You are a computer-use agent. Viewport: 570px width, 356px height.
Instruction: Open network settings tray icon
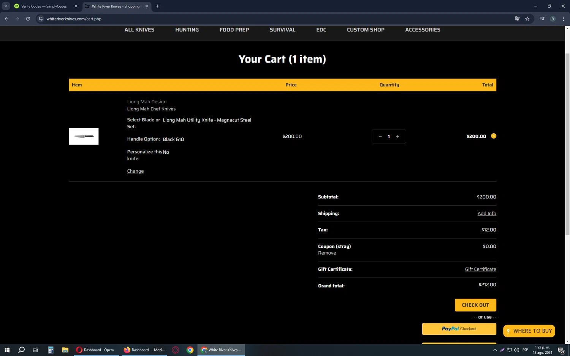pyautogui.click(x=510, y=350)
